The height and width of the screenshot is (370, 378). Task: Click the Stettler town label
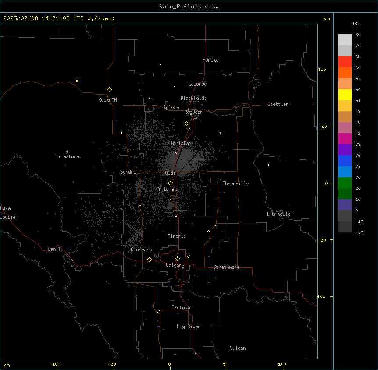point(278,104)
